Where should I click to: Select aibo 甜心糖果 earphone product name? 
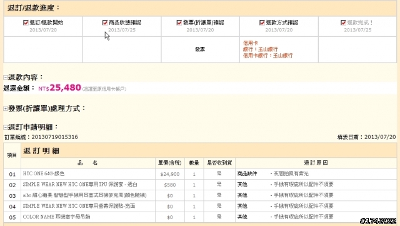click(x=85, y=195)
